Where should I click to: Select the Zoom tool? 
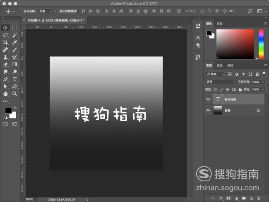(x=14, y=94)
